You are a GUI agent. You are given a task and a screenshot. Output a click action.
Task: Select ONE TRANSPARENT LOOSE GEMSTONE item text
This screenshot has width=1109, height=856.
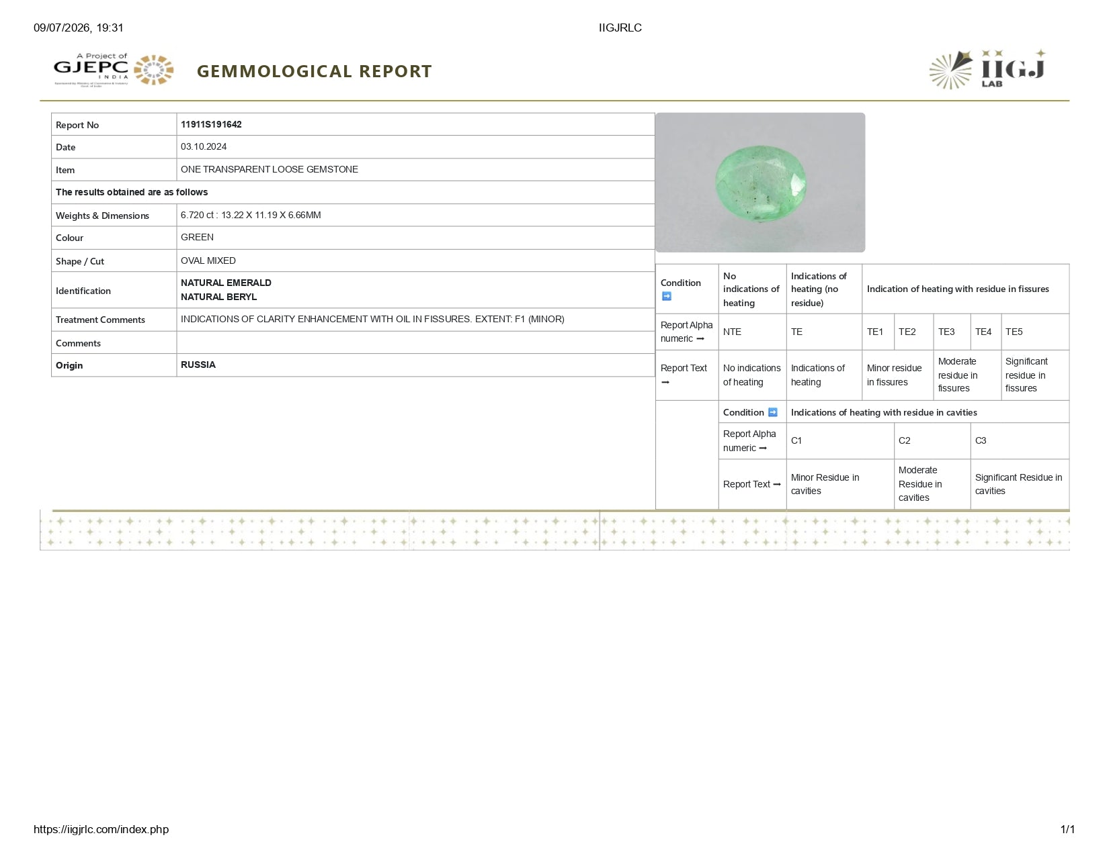coord(270,169)
